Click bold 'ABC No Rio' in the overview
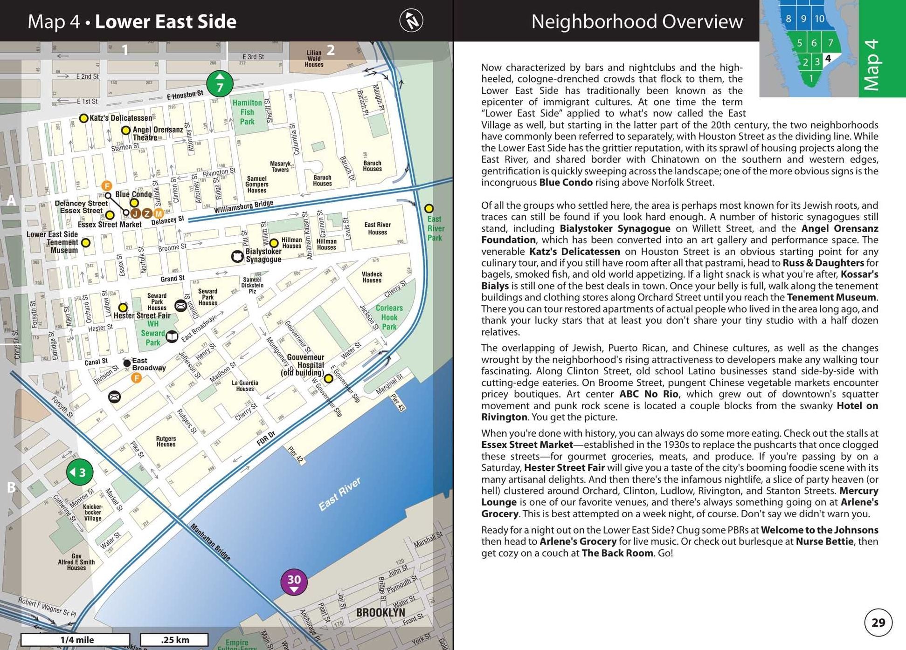 (x=649, y=394)
